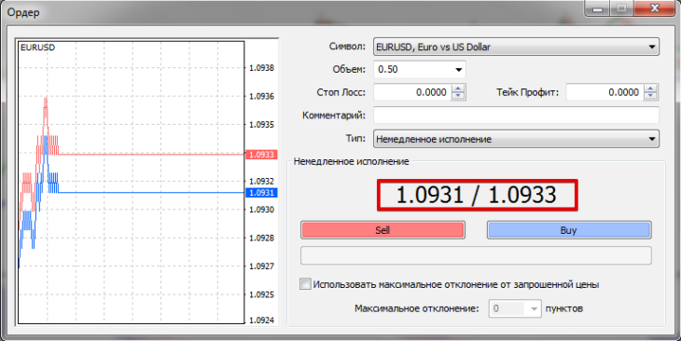
Task: Click the Стоп Лосс value field
Action: (x=412, y=92)
